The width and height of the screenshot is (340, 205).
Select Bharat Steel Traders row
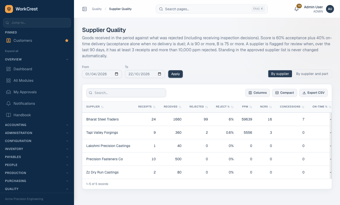(207, 119)
